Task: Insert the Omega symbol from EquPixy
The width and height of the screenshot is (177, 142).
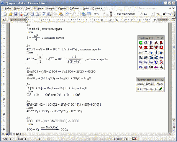Action: coord(161,48)
